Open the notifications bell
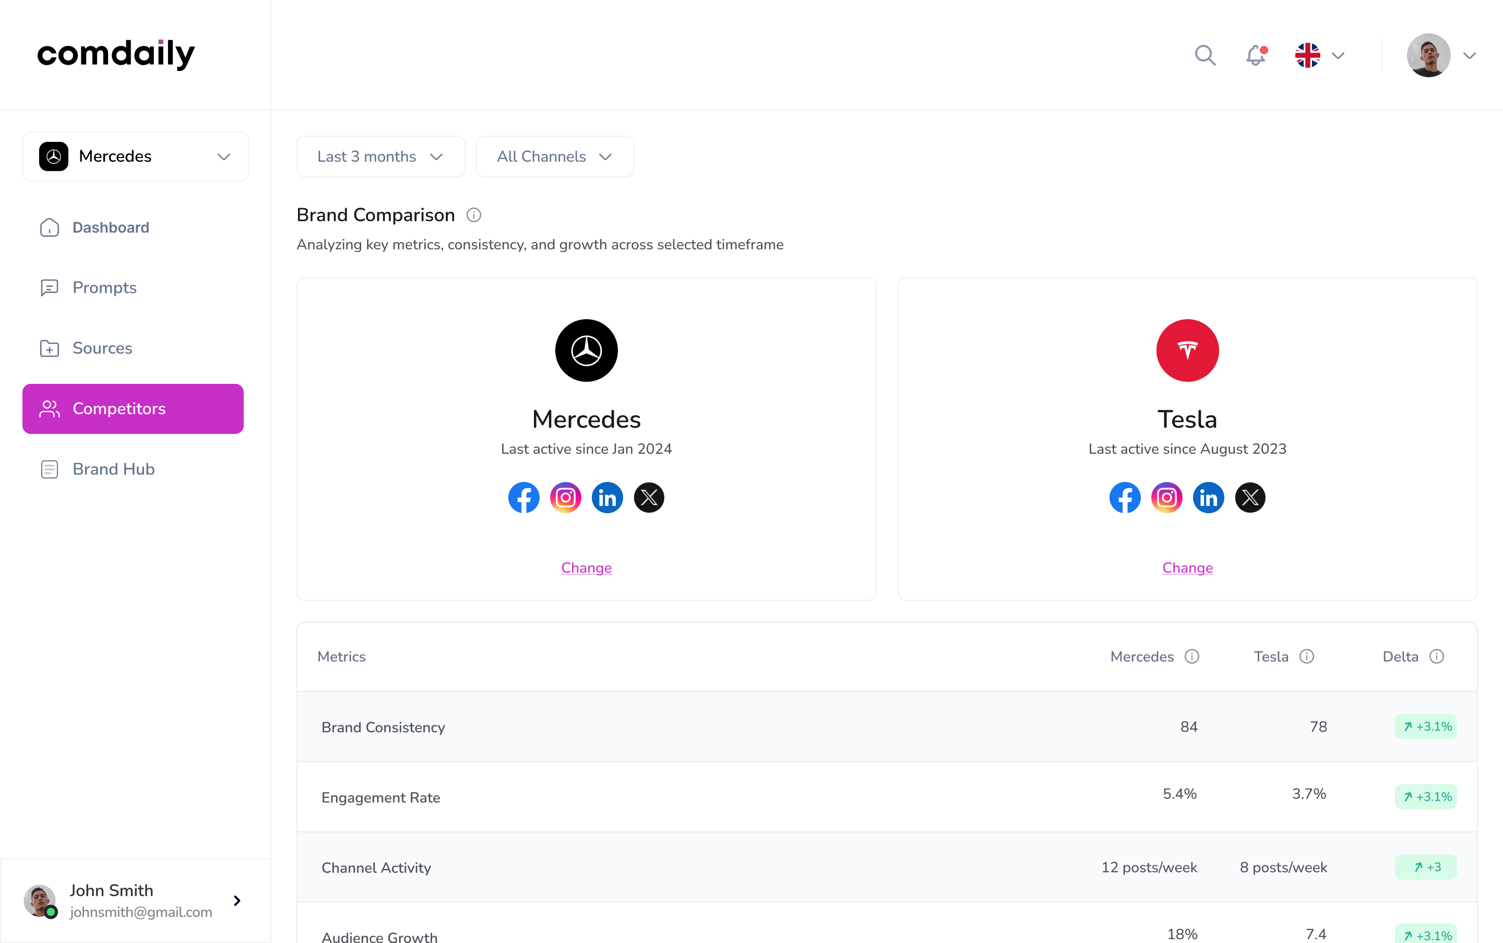Screen dimensions: 1503x943 [1255, 55]
